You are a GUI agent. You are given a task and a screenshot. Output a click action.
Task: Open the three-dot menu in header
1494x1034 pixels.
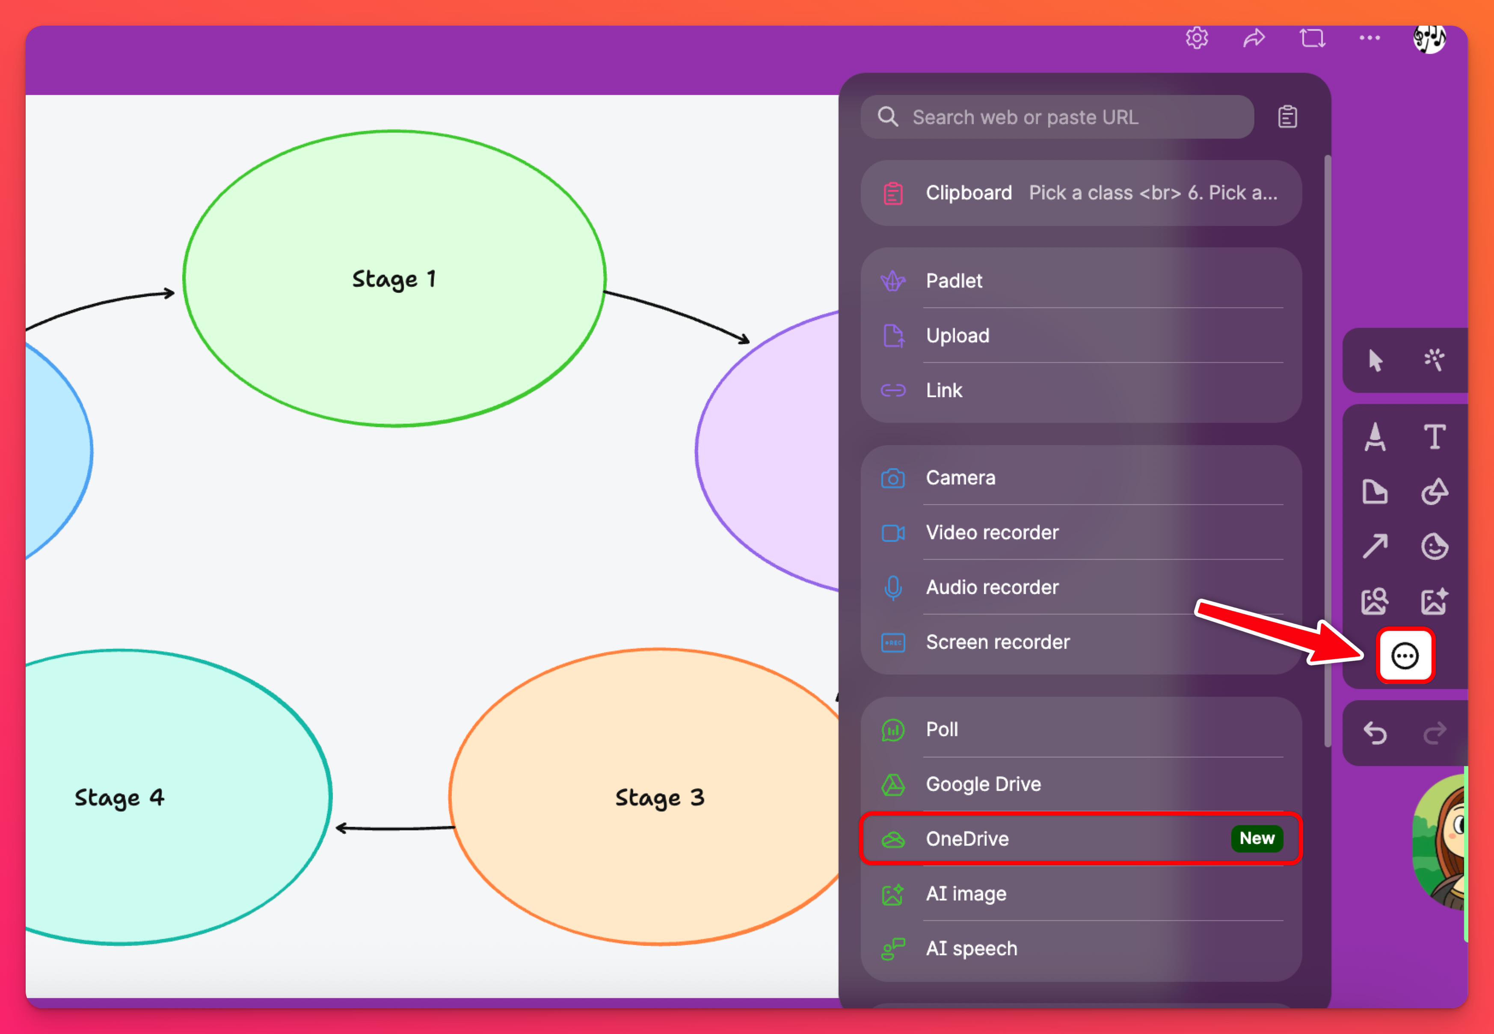click(x=1369, y=38)
